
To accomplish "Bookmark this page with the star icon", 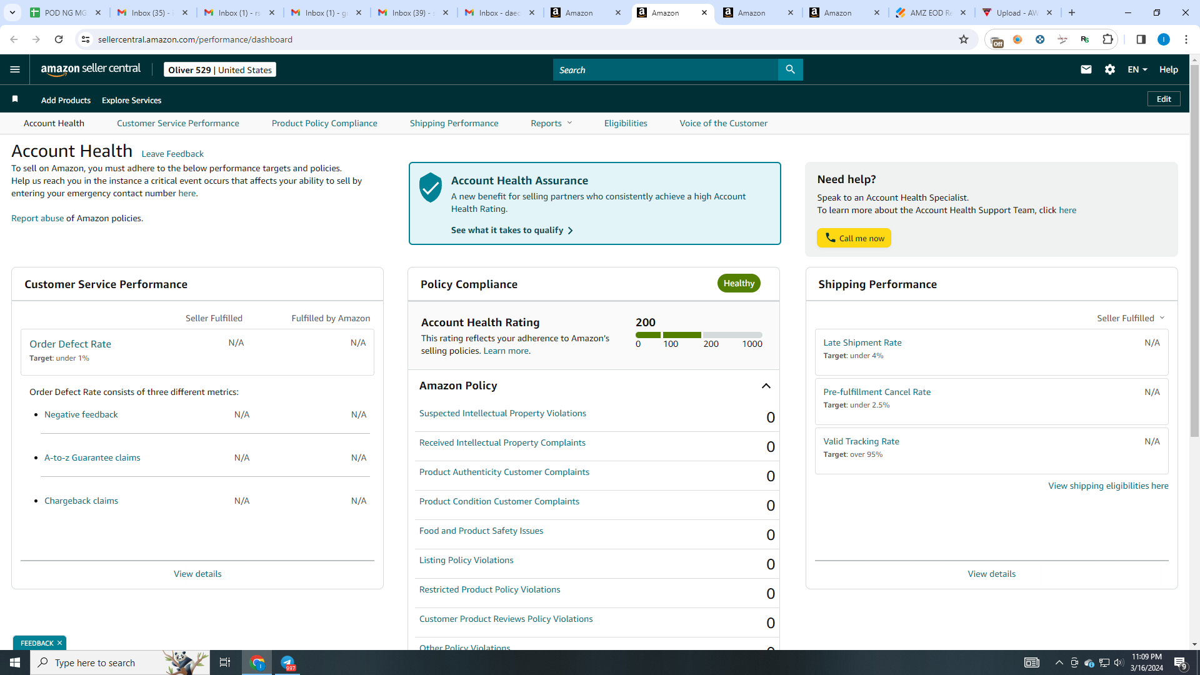I will (x=964, y=39).
